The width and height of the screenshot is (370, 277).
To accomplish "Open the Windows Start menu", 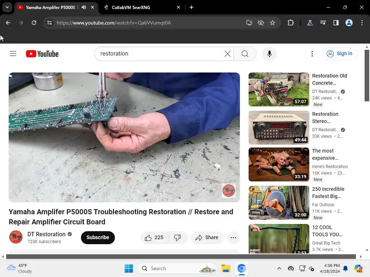I will [129, 268].
